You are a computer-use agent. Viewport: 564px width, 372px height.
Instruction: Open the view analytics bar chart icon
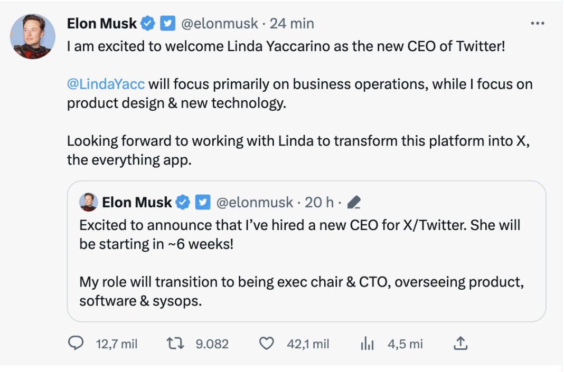click(x=366, y=344)
